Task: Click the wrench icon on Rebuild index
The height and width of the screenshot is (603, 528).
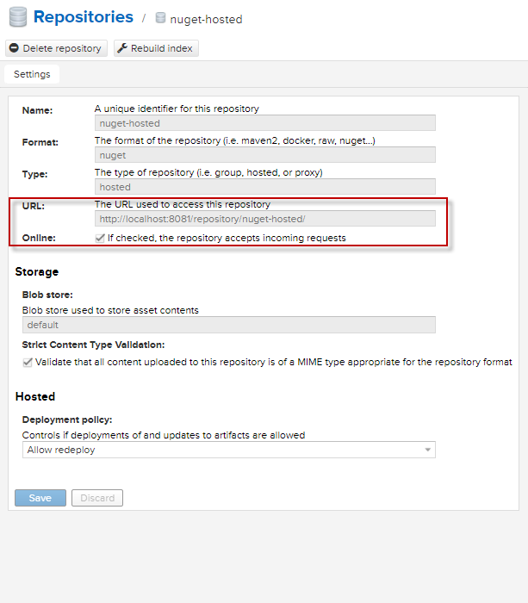Action: pos(122,48)
